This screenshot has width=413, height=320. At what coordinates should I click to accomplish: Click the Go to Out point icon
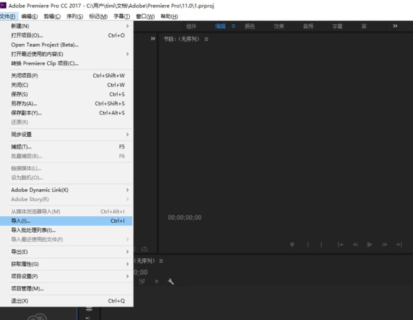[399, 245]
